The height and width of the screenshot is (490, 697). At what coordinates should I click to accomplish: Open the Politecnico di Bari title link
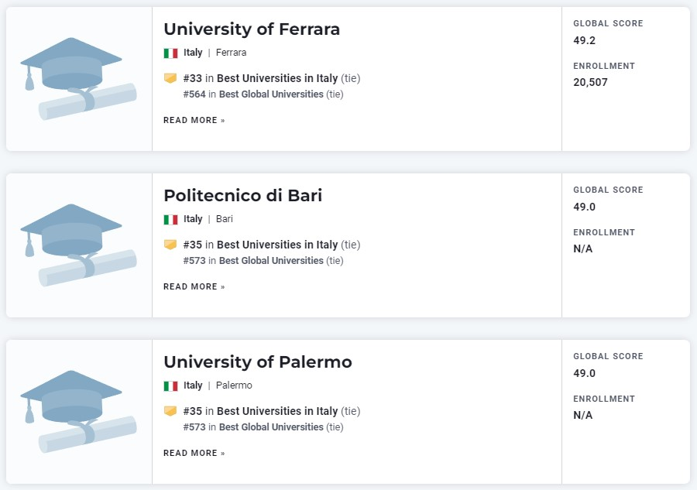242,196
